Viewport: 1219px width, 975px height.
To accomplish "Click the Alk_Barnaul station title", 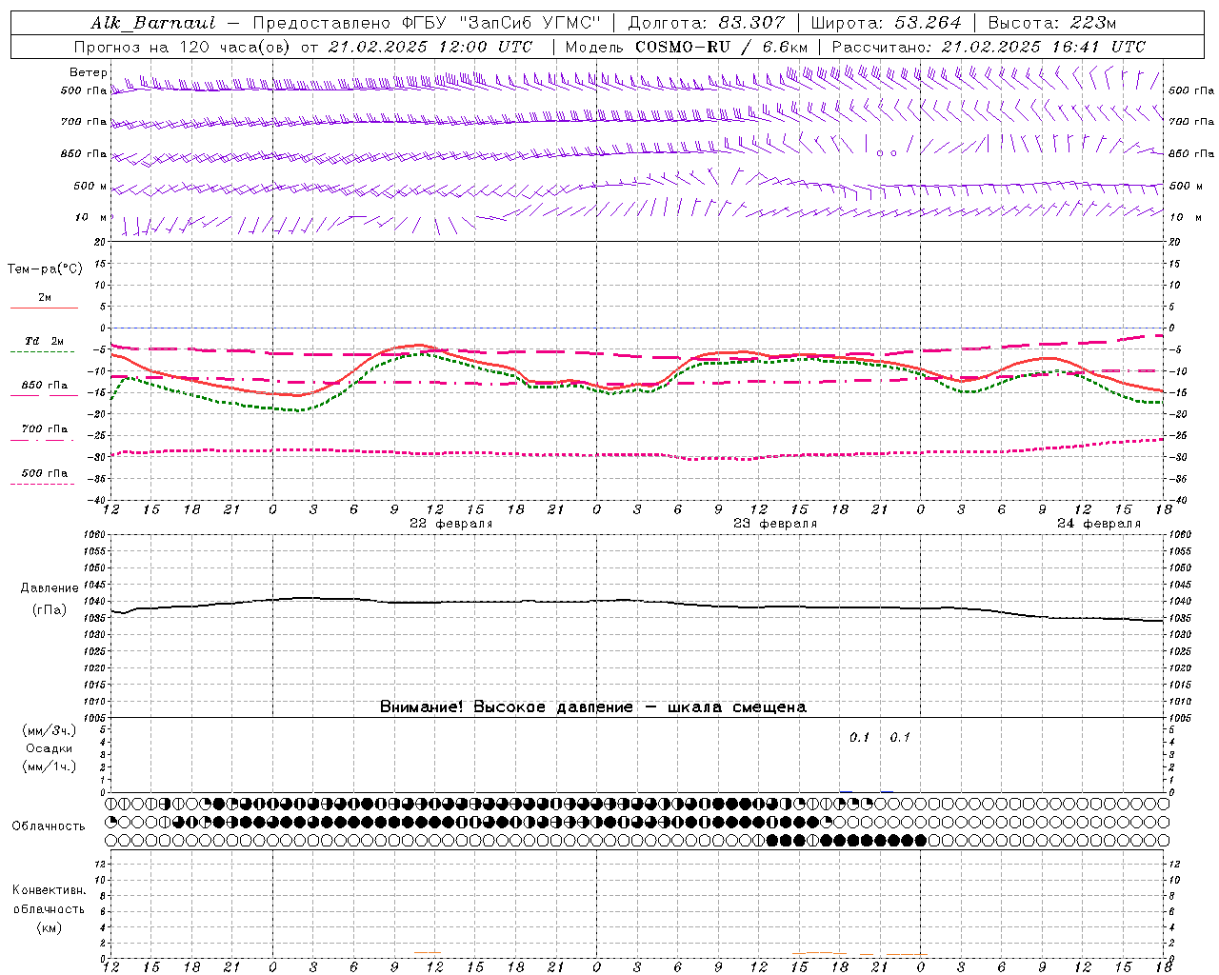I will tap(153, 23).
